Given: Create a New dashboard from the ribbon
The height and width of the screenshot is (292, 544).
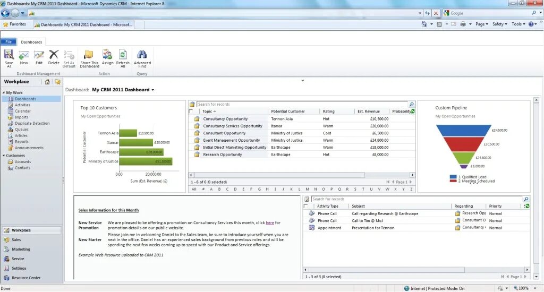Looking at the screenshot, I should click(23, 55).
